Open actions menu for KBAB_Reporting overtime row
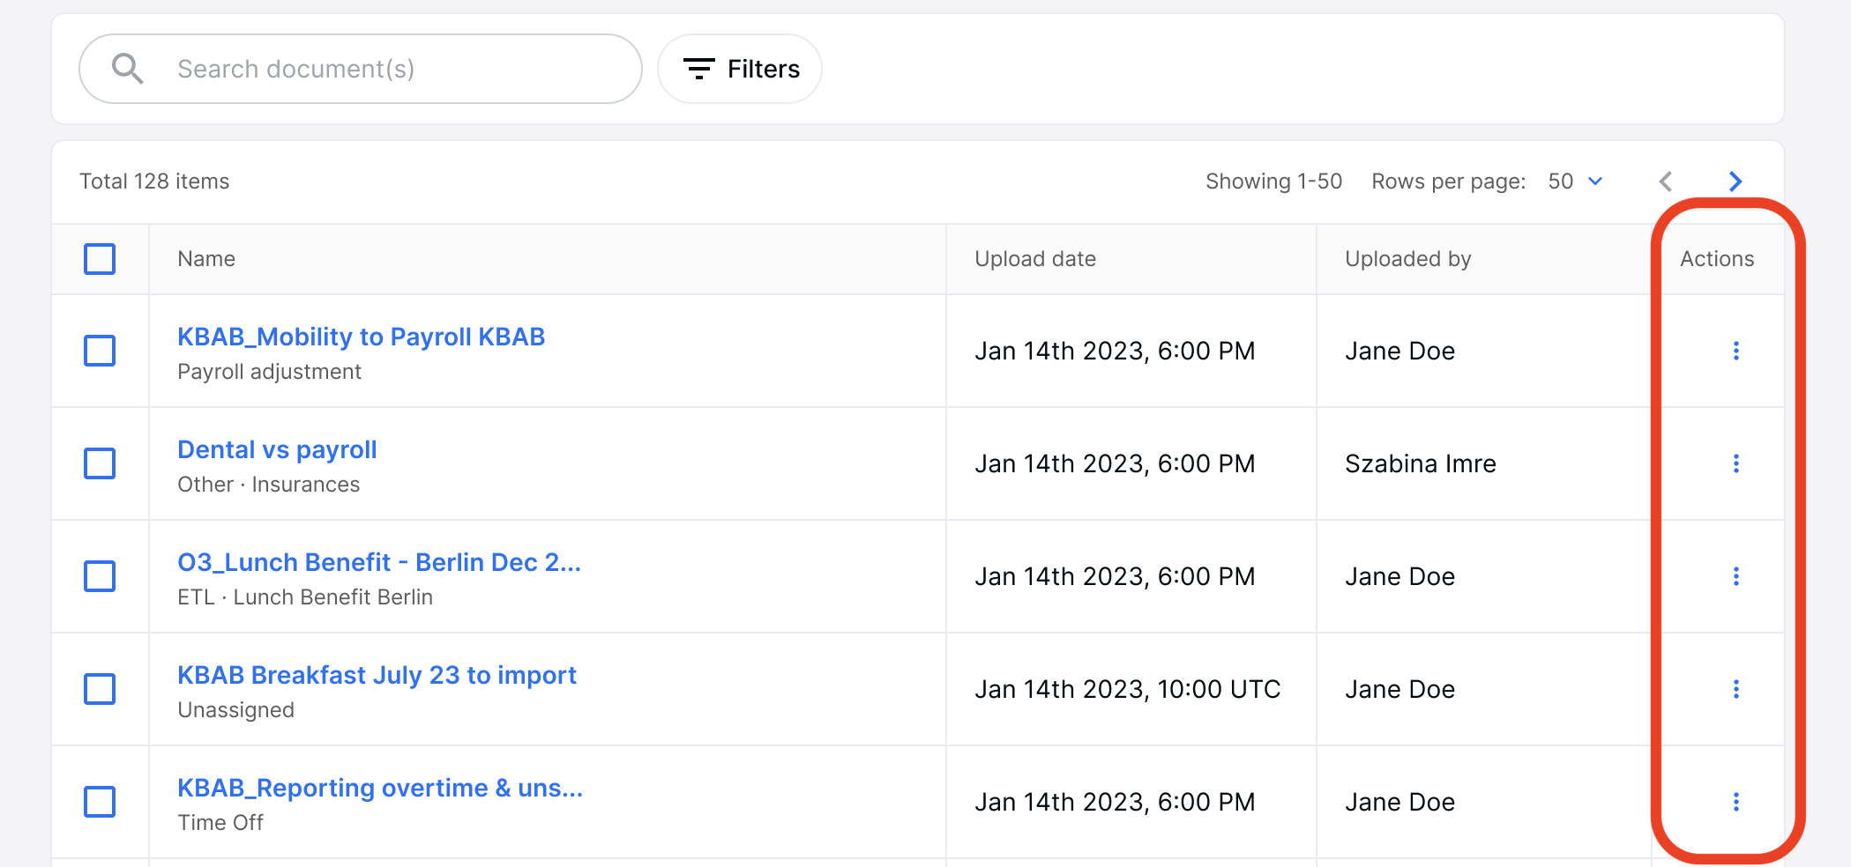The image size is (1851, 867). [1735, 802]
